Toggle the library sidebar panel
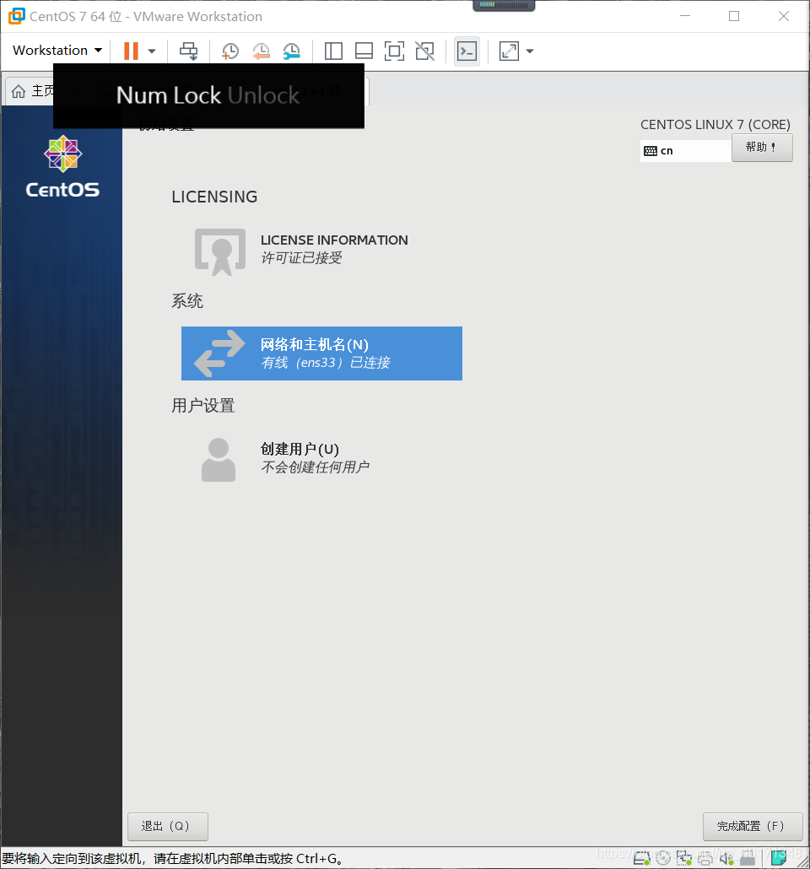810x869 pixels. [x=333, y=51]
